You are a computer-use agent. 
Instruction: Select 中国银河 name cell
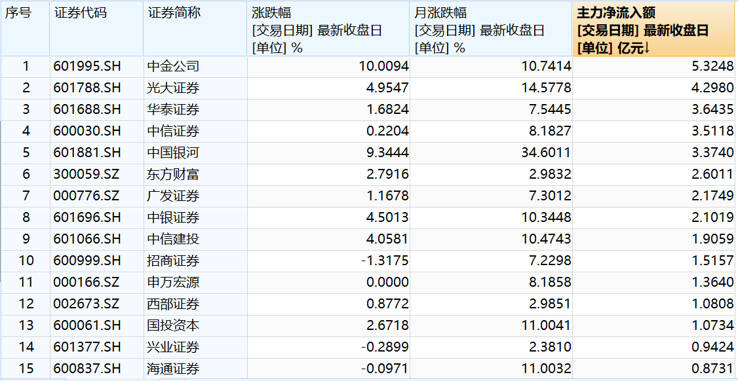coord(195,153)
